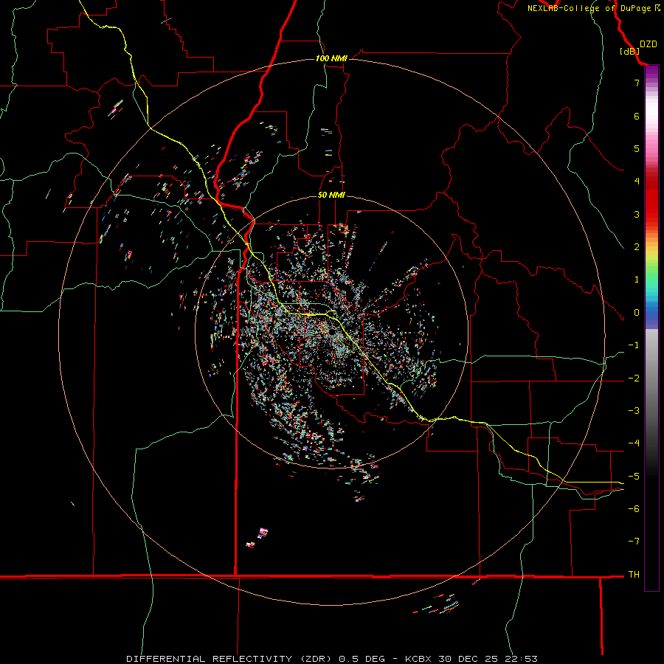664x664 pixels.
Task: Select the "1" value on the color scale
Action: coord(637,280)
